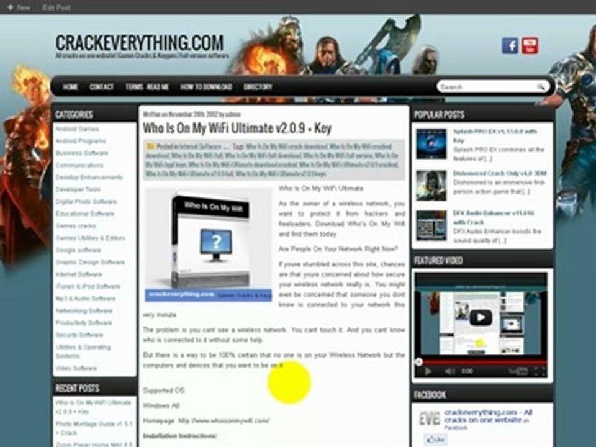Open the Developer Tools category

[78, 189]
